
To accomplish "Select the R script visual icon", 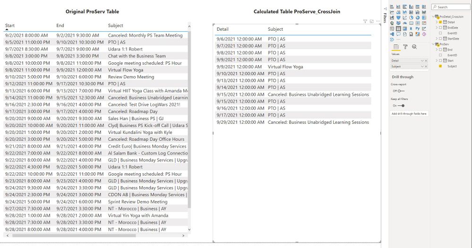I will click(x=411, y=28).
